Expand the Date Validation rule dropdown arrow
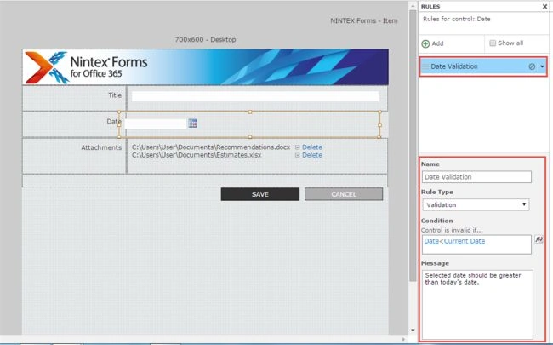The width and height of the screenshot is (553, 345). 542,66
